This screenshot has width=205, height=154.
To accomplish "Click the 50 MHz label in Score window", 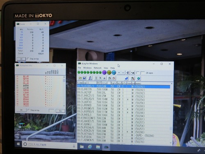I will pos(22,32).
